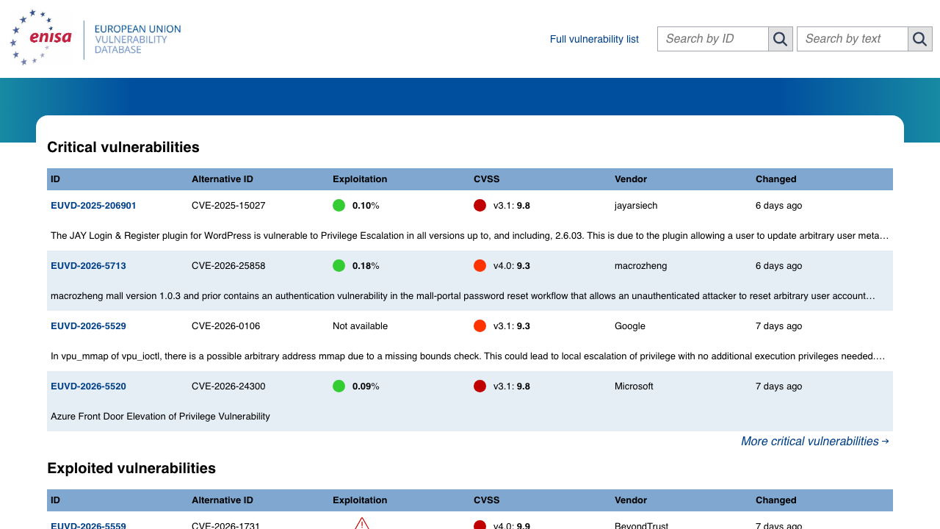Click the v3.1: 9.3 CVSS score

pos(511,326)
